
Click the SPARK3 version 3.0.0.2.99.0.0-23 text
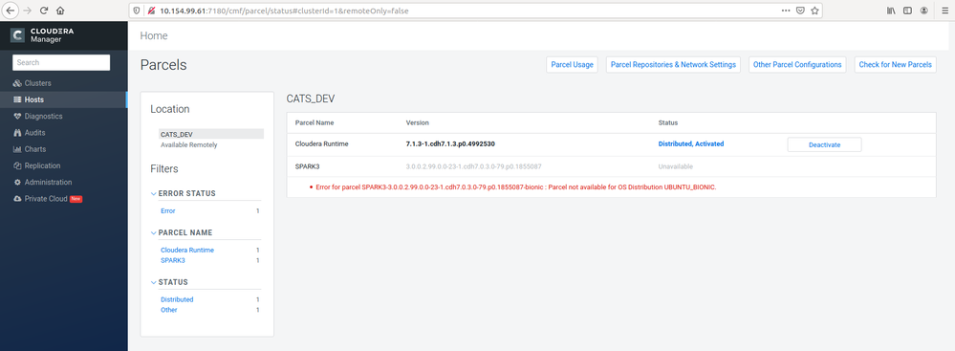[474, 166]
